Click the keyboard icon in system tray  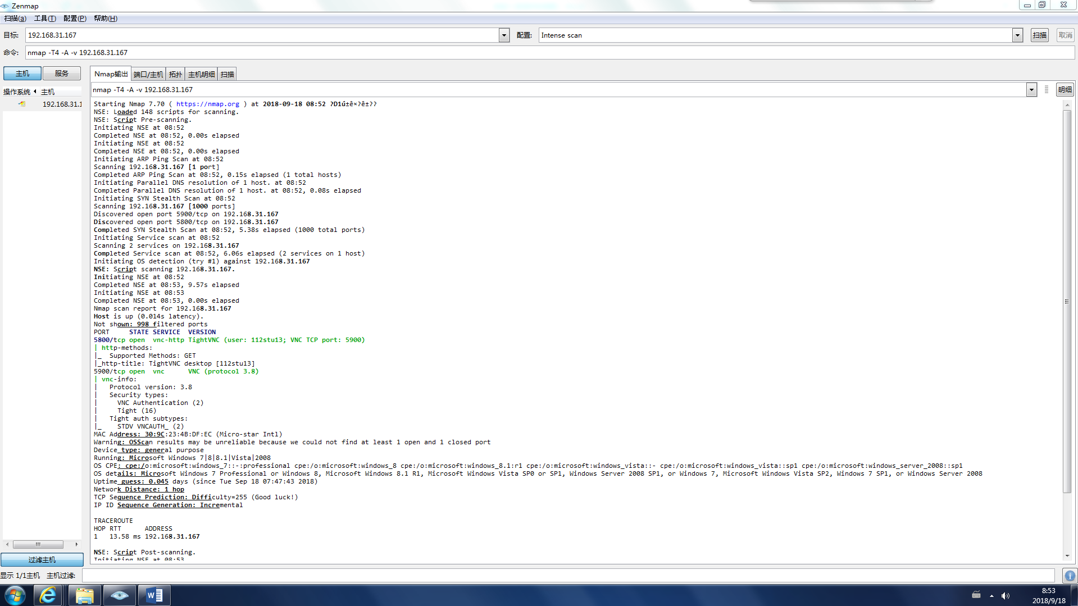[x=976, y=595]
